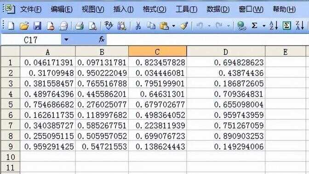
Task: Open the Paste options dropdown arrow
Action: (x=174, y=26)
